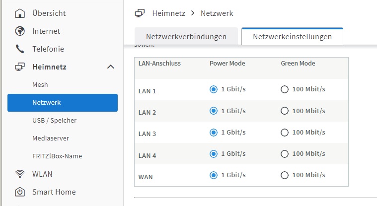Select 100 Mbit/s Green Mode for LAN 1
This screenshot has width=377, height=206.
[285, 89]
